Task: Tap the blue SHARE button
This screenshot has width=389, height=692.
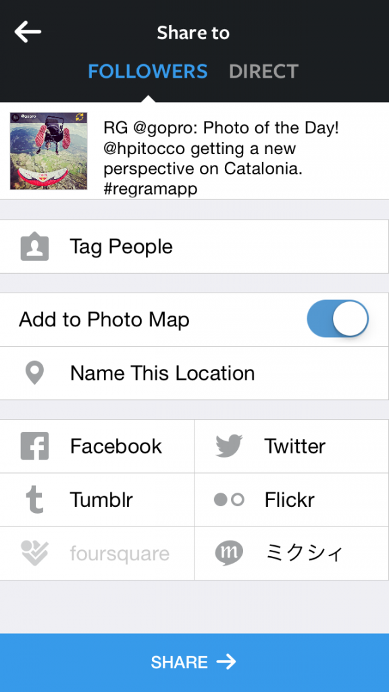Action: 194,662
